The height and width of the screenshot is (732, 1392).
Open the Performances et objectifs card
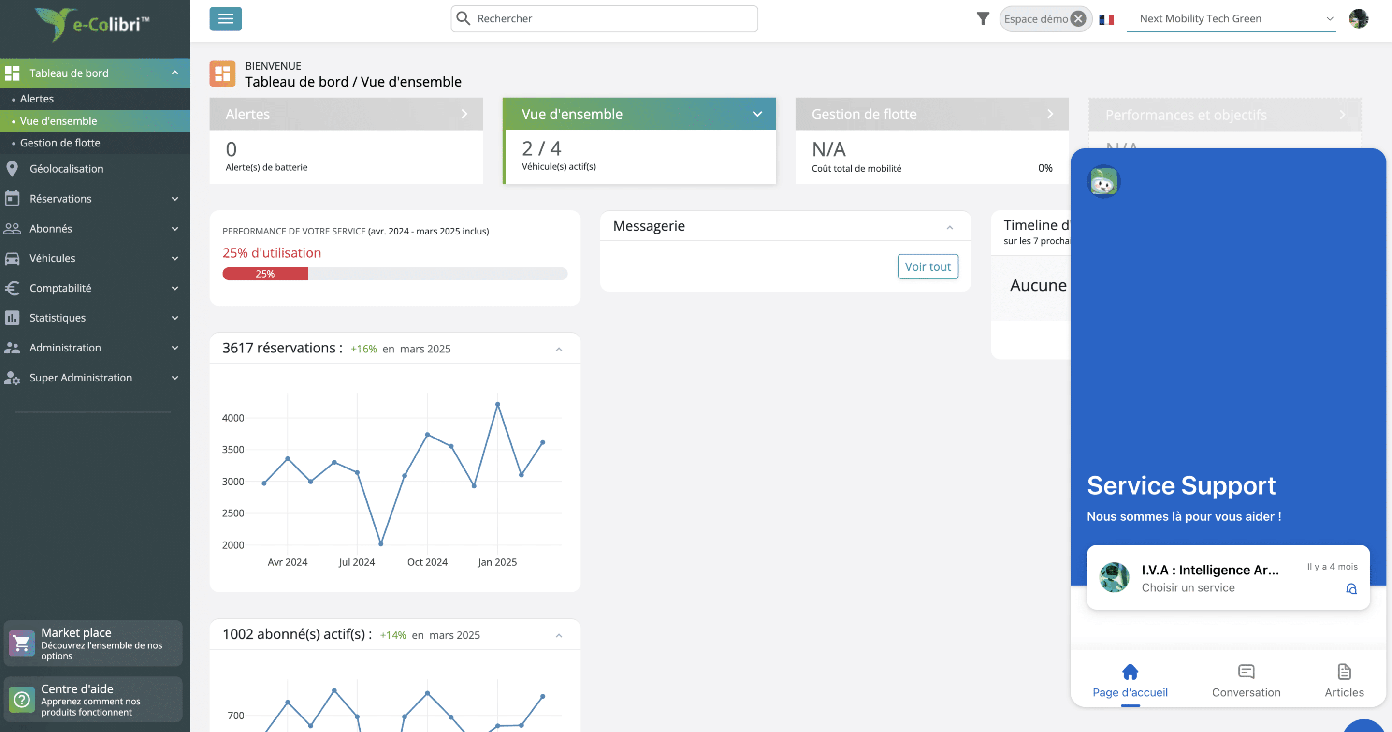(x=1225, y=115)
